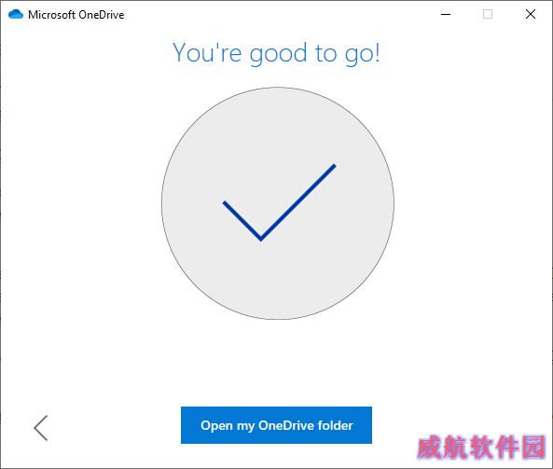This screenshot has height=469, width=553.
Task: Return to the previous setup page
Action: 41,428
